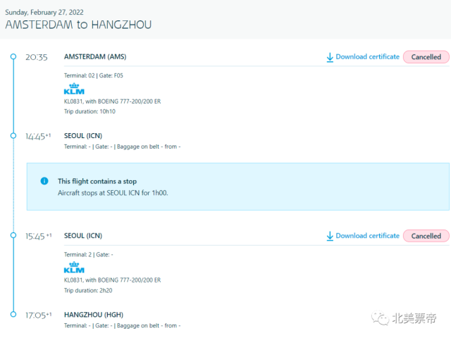Click the first KL0831 Boeing 777-200 flight details

tap(112, 101)
